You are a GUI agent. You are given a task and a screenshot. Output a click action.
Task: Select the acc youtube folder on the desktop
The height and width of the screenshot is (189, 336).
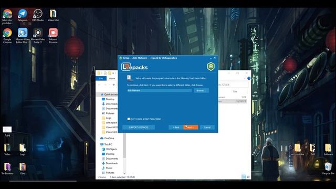(x=298, y=149)
